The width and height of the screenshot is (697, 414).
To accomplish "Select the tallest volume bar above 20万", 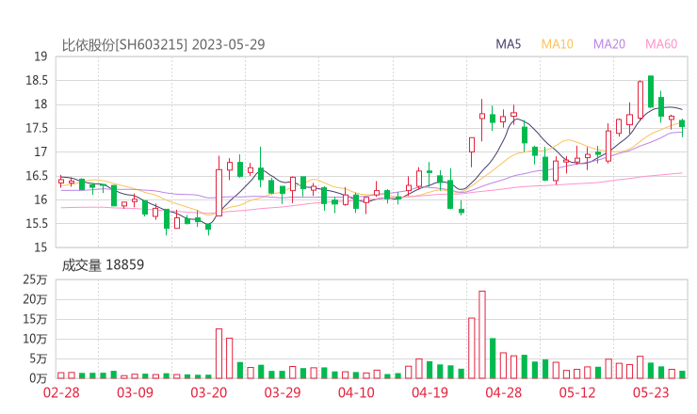I will [x=482, y=334].
